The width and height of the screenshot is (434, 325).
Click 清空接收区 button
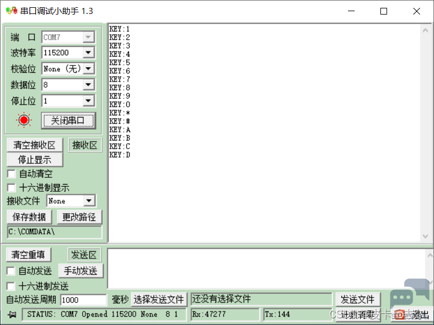tap(35, 145)
